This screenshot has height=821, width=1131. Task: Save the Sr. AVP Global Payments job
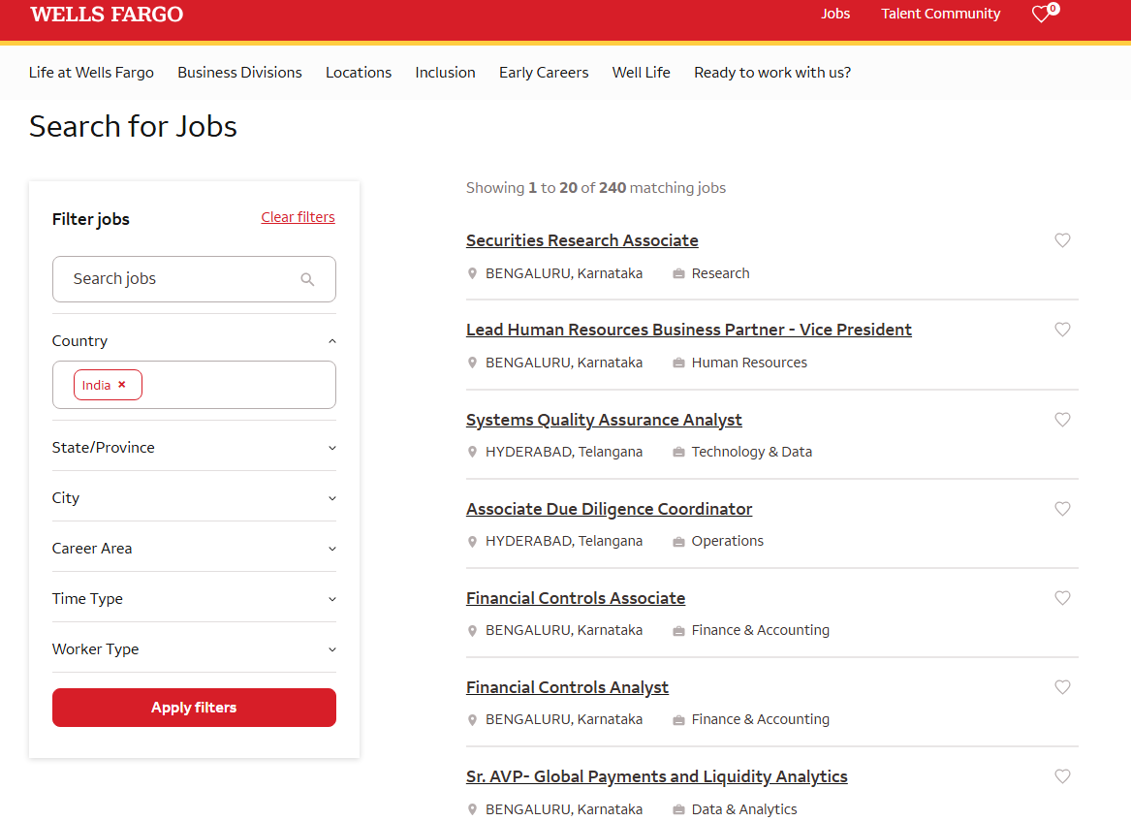(1062, 776)
